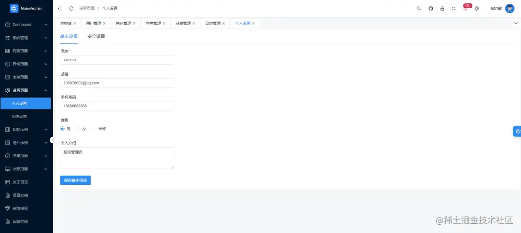Expand the Dashboard sidebar menu
Image resolution: width=521 pixels, height=233 pixels.
pyautogui.click(x=46, y=25)
